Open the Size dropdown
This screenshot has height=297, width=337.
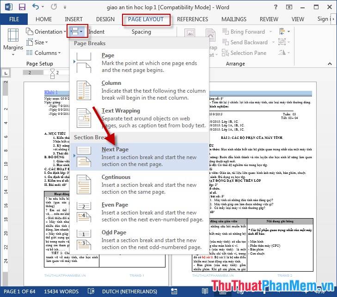(x=37, y=42)
